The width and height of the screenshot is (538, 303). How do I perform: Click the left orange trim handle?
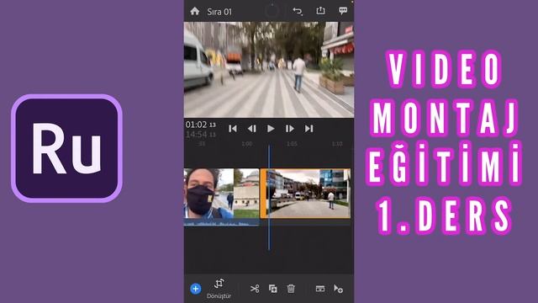point(263,193)
